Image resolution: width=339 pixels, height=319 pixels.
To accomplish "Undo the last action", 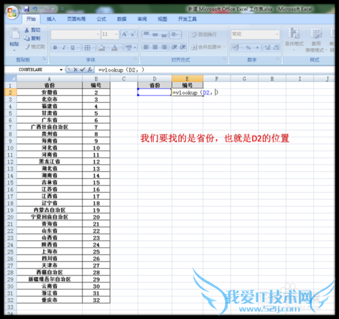I will tap(35, 9).
